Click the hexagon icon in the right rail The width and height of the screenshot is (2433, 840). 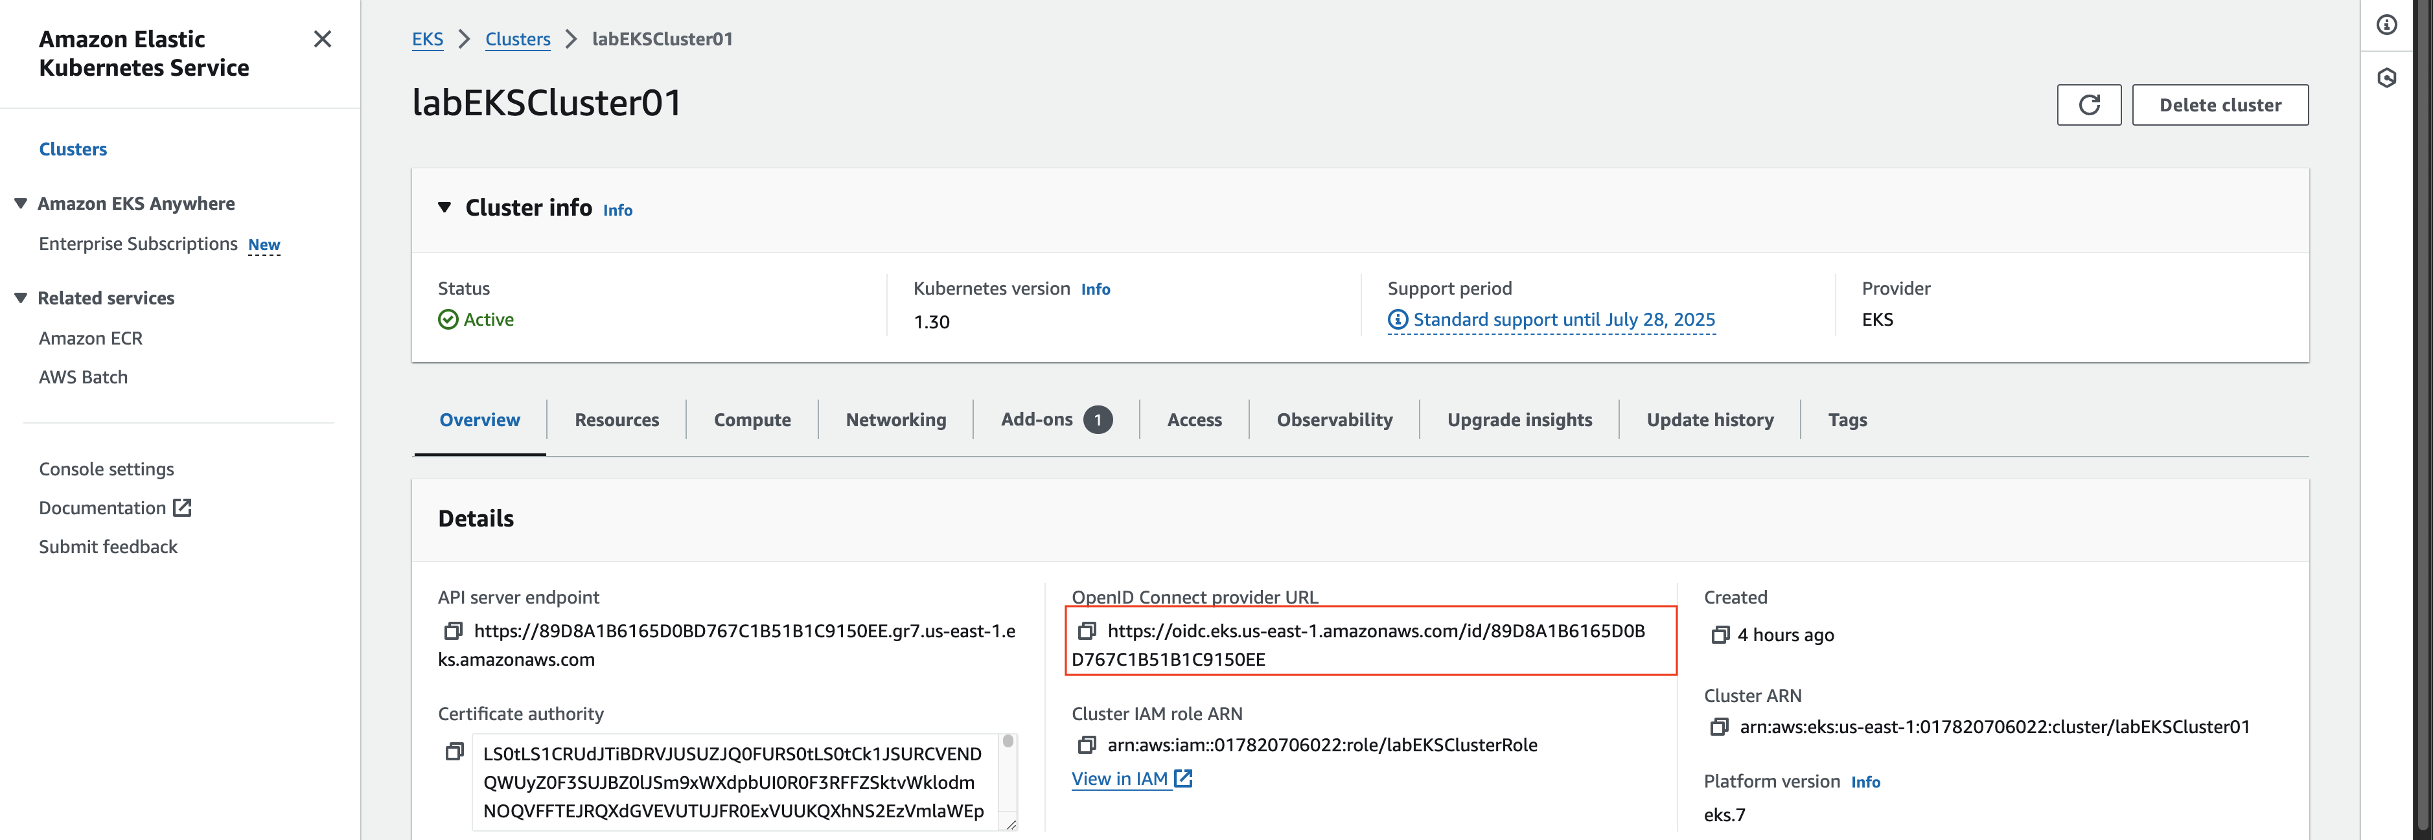pyautogui.click(x=2387, y=77)
